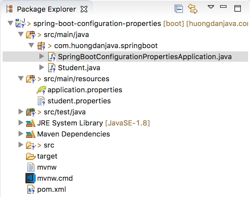
Task: Expand the plain src folder
Action: (21, 145)
